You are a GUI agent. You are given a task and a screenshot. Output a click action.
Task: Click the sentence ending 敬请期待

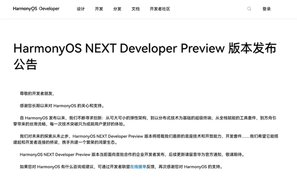pyautogui.click(x=132, y=155)
